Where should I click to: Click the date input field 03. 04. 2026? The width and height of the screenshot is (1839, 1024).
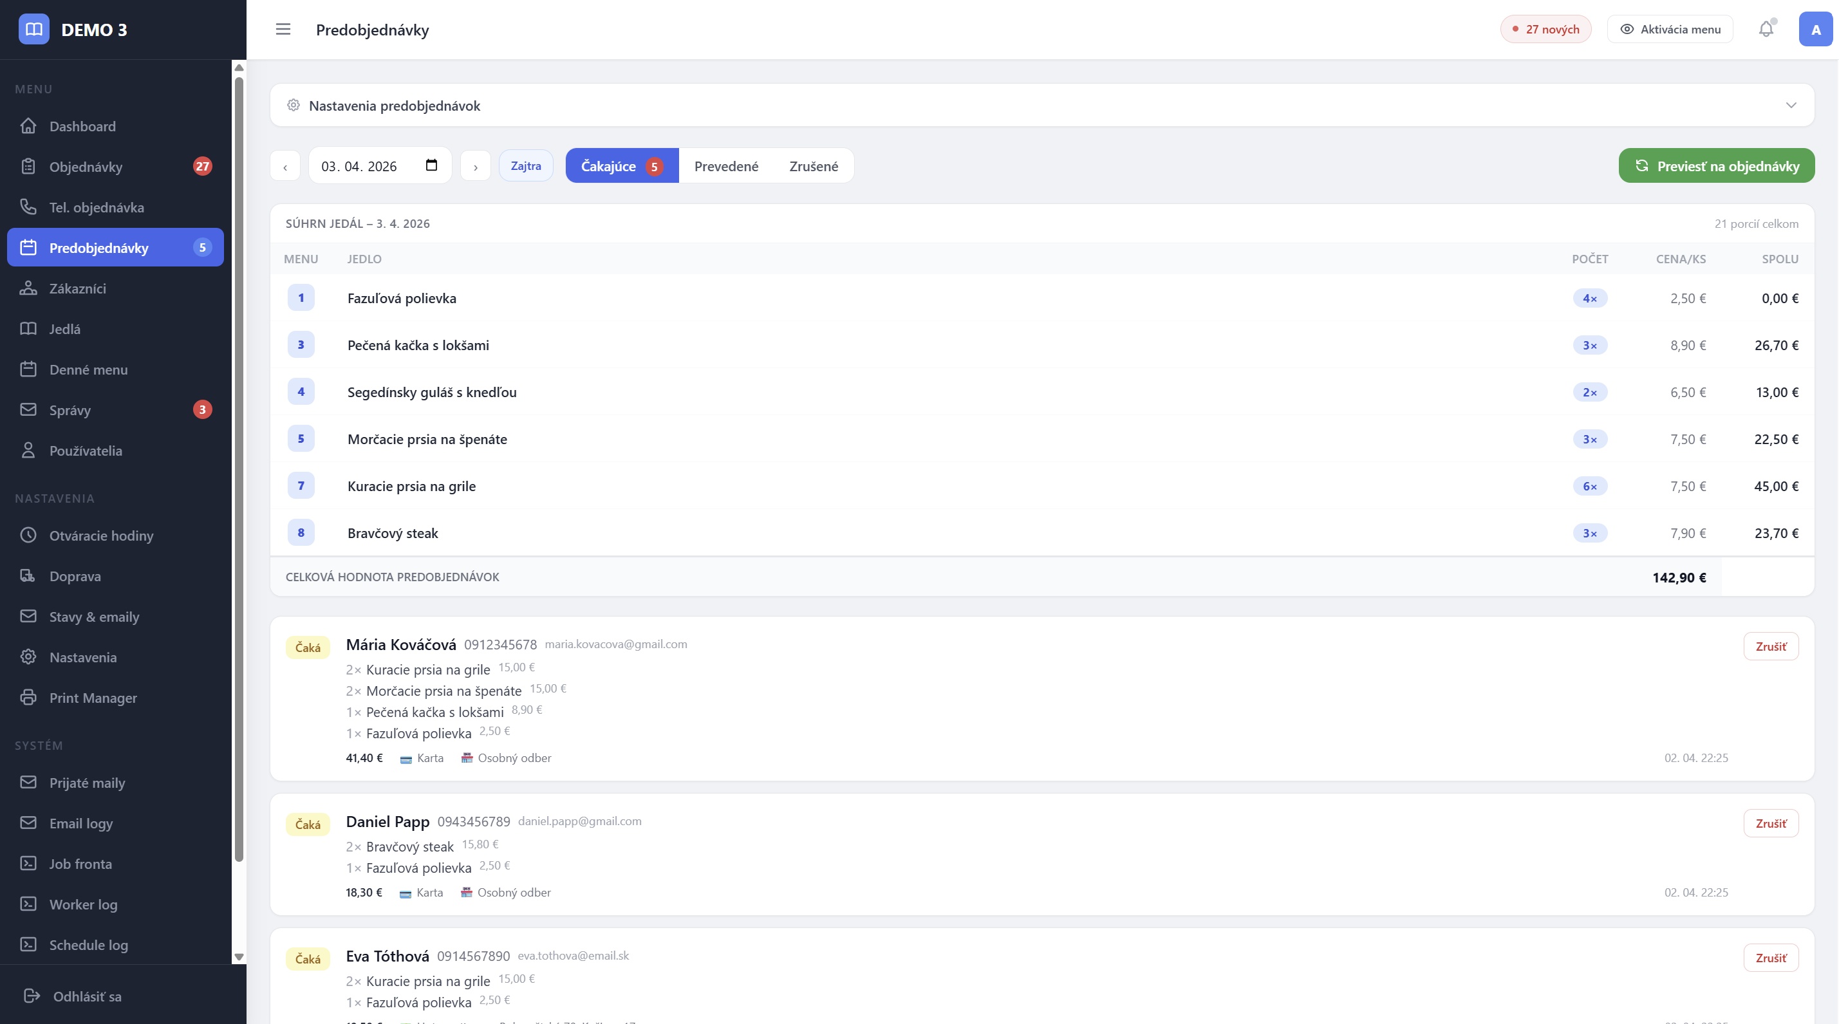click(359, 166)
